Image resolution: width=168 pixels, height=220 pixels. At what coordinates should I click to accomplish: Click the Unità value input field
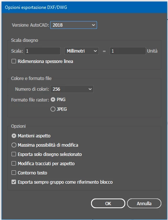pyautogui.click(x=128, y=51)
